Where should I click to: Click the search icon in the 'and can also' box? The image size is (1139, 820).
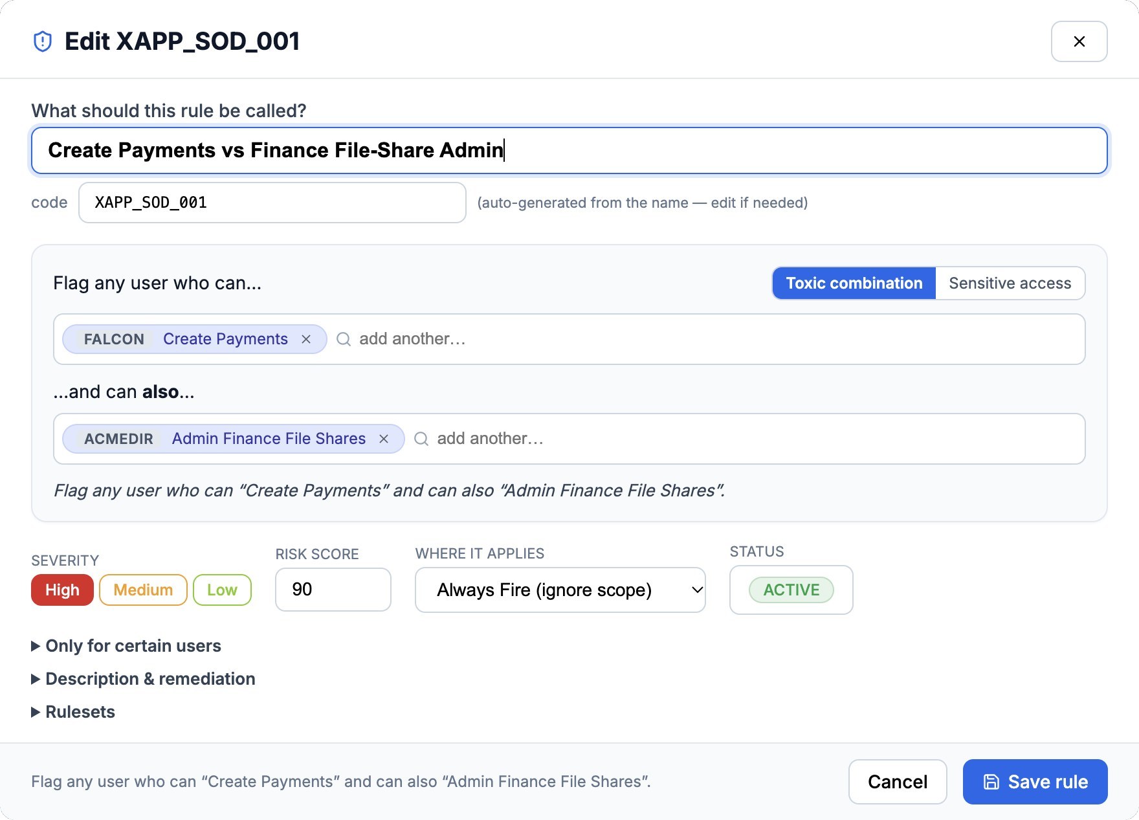point(421,439)
